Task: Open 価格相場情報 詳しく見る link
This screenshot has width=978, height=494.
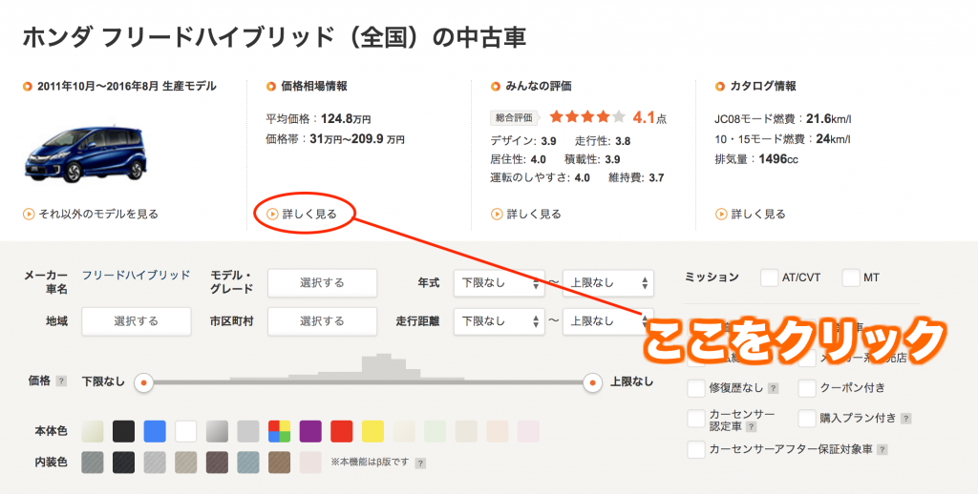Action: click(309, 214)
